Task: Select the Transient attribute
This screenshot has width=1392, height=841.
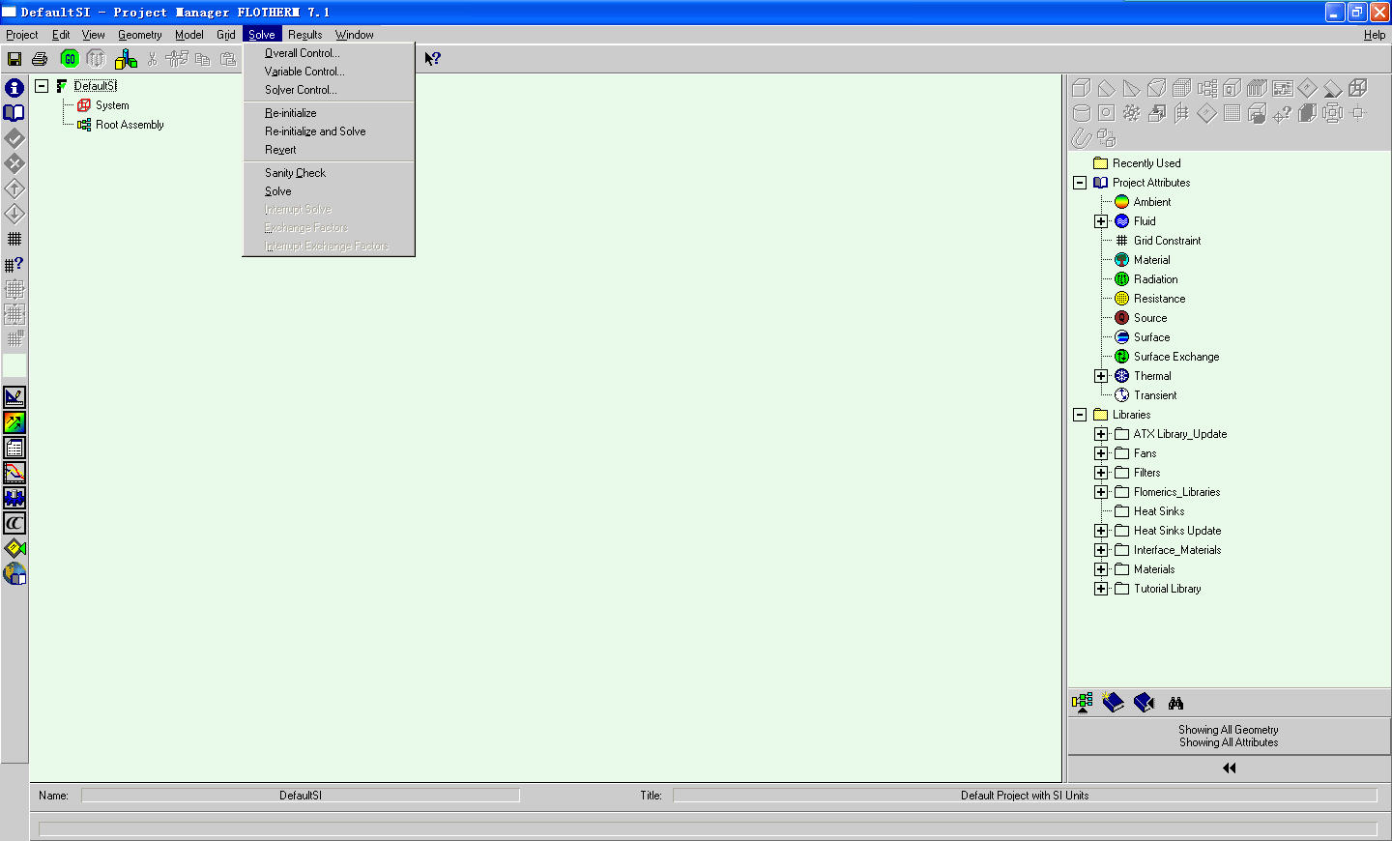Action: tap(1155, 395)
